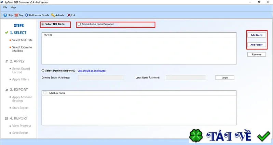The image size is (273, 145).
Task: Maximize the NSF Converter window
Action: click(x=259, y=2)
